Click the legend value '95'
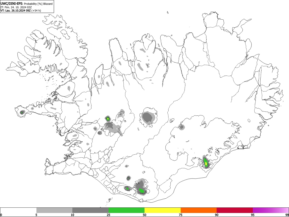The height and width of the screenshot is (217, 289). pos(253,215)
